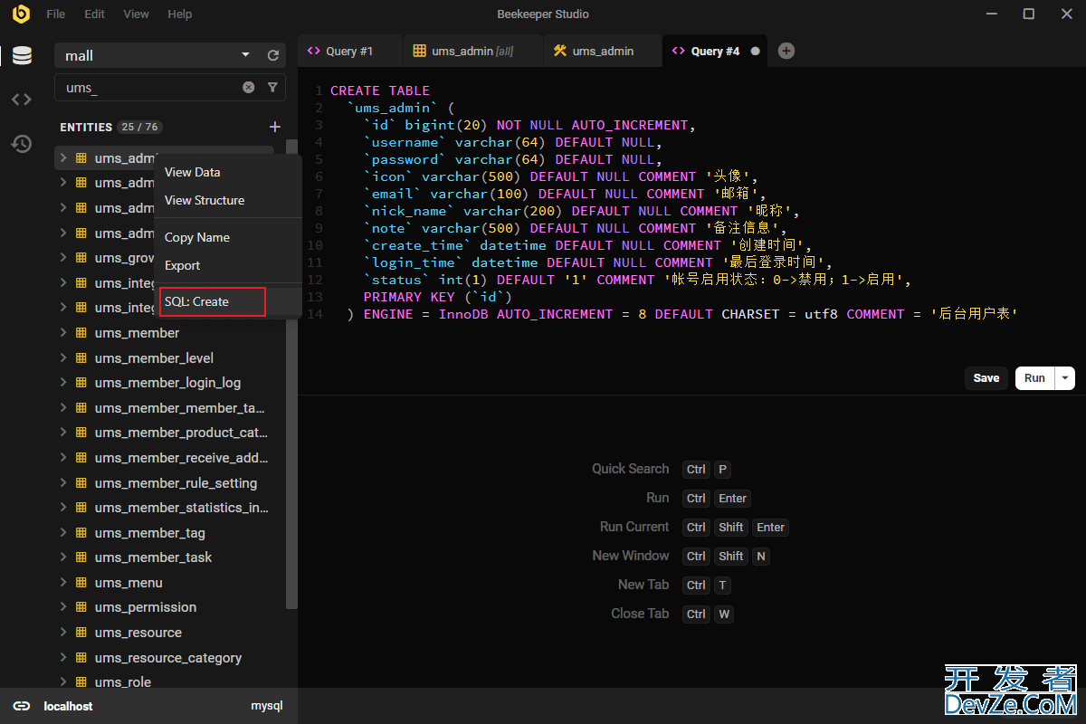Select the ums_resource table row
This screenshot has height=724, width=1086.
[164, 633]
